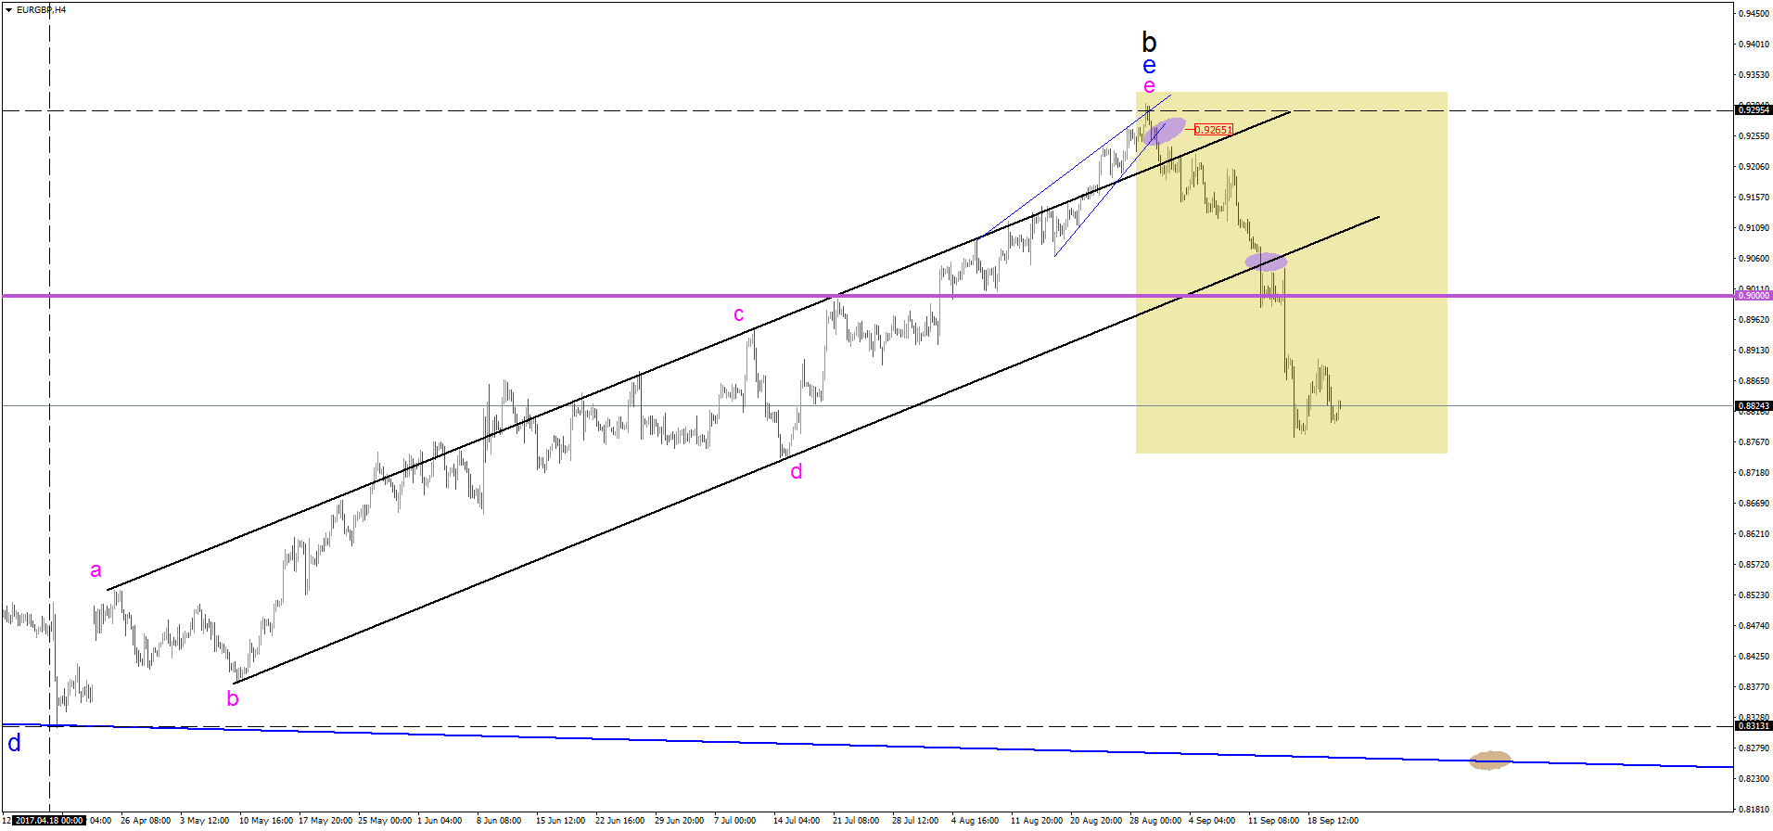The image size is (1773, 831).
Task: Click the current price marker 0.88243
Action: click(x=1754, y=405)
